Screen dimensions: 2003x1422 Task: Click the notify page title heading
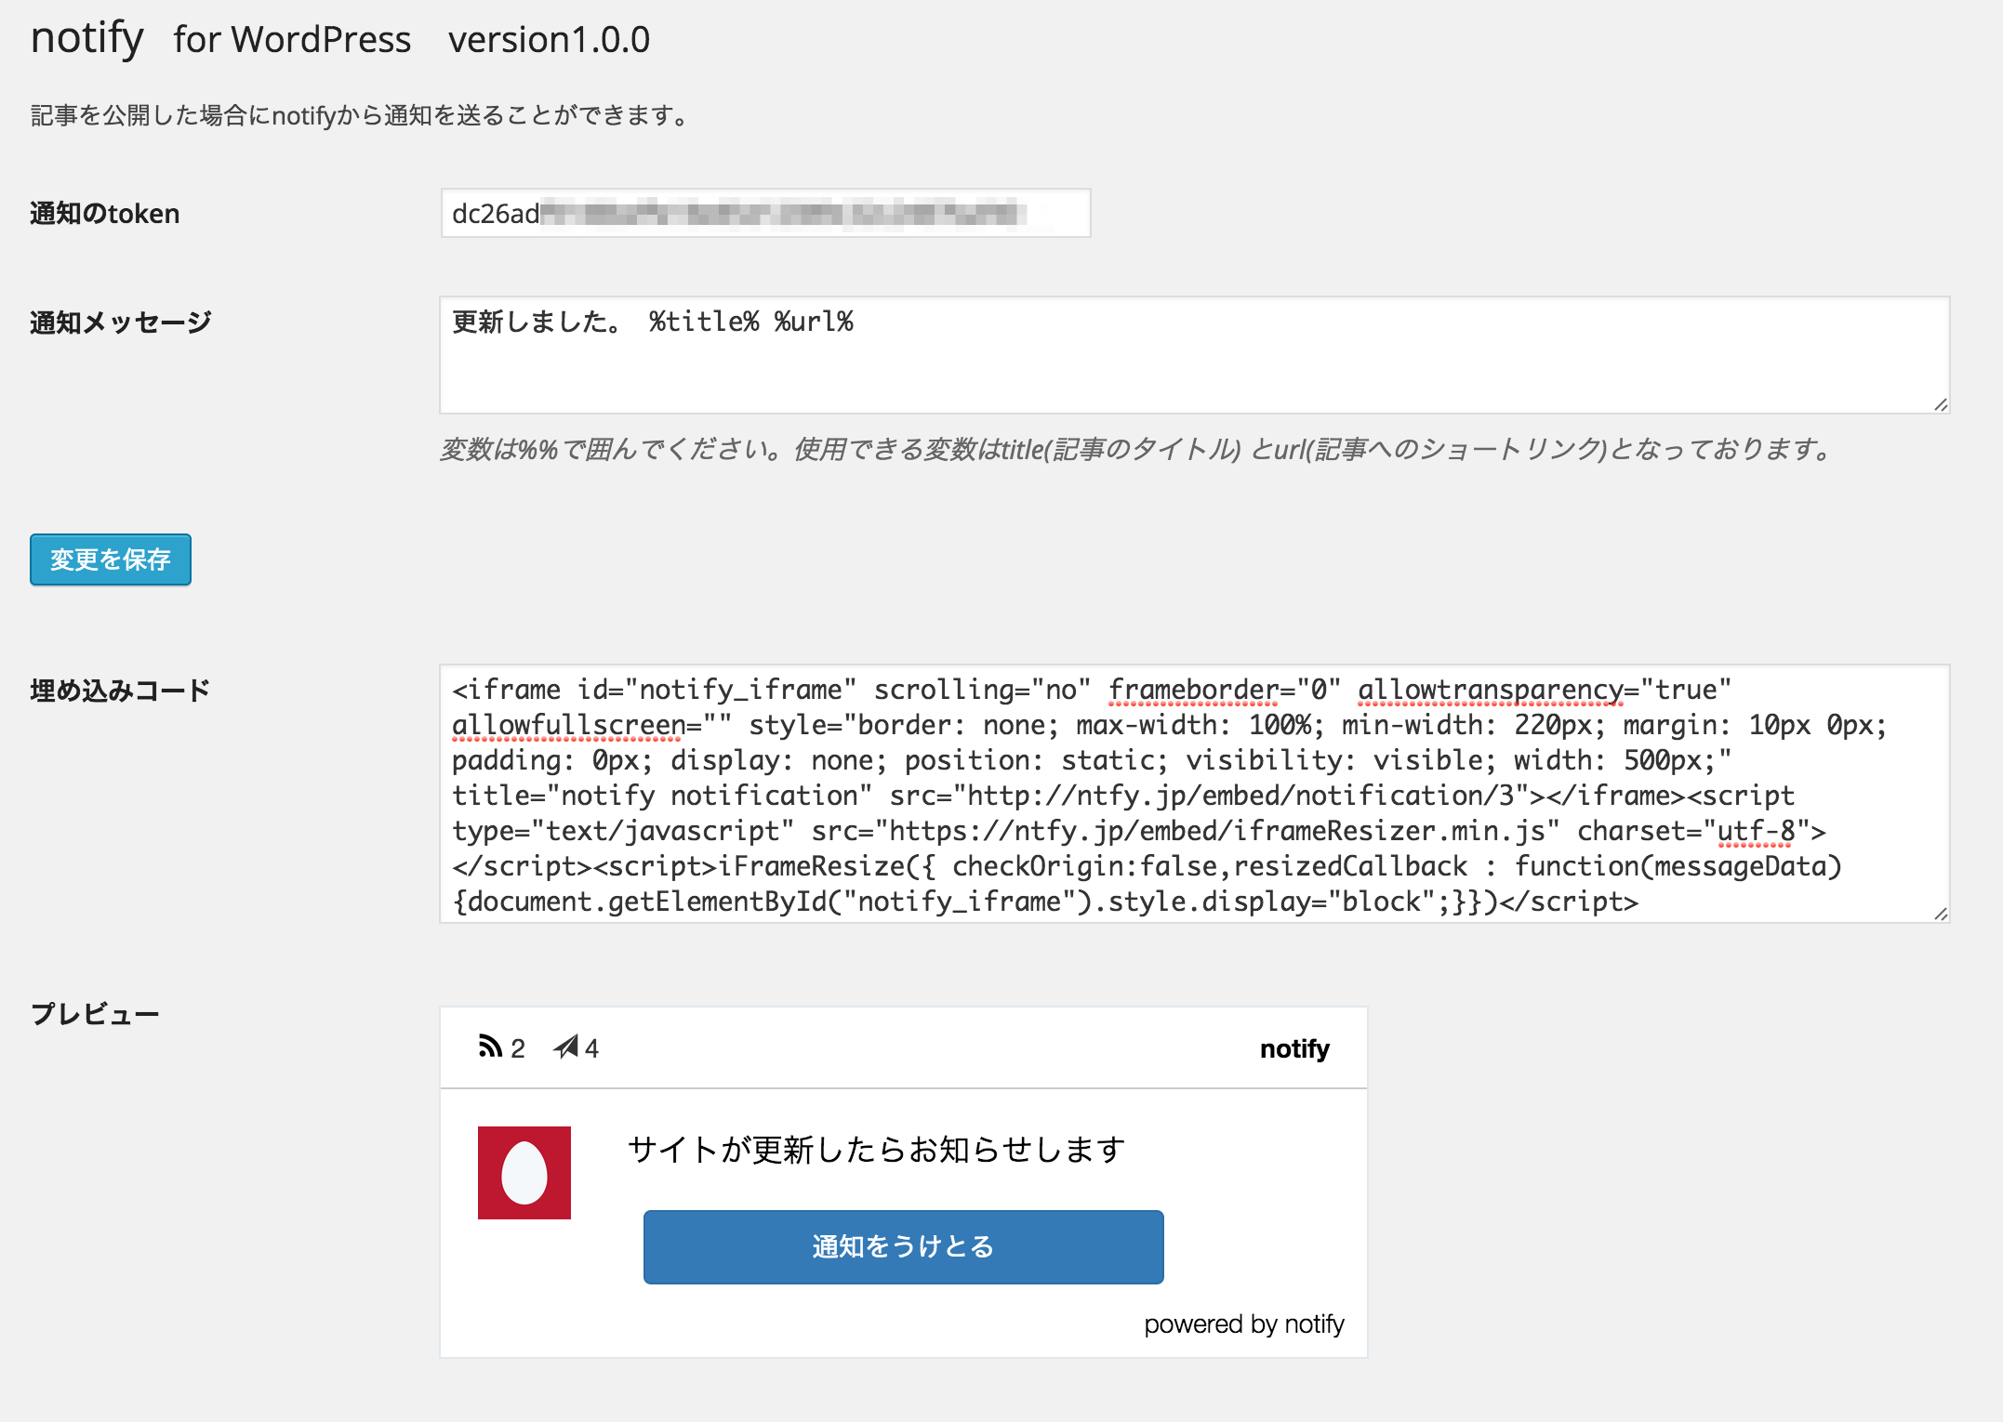click(87, 39)
